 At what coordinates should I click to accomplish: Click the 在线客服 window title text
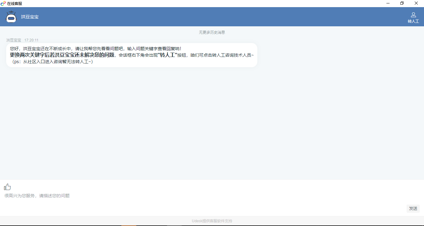15,3
